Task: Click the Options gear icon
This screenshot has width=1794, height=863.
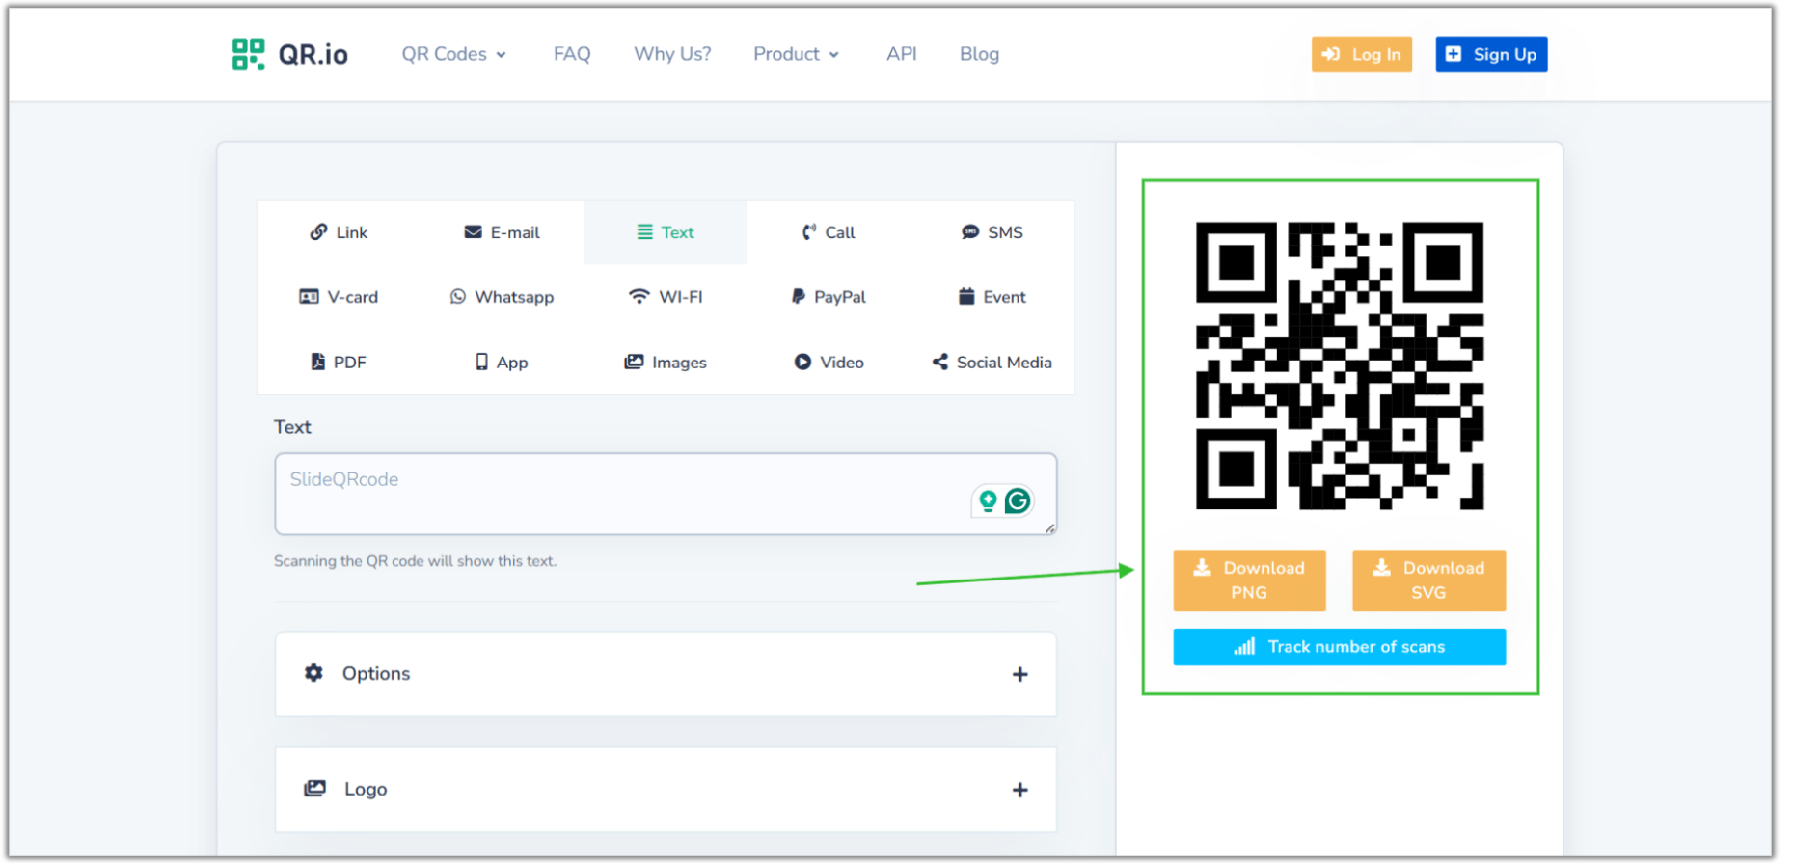Action: click(x=313, y=672)
